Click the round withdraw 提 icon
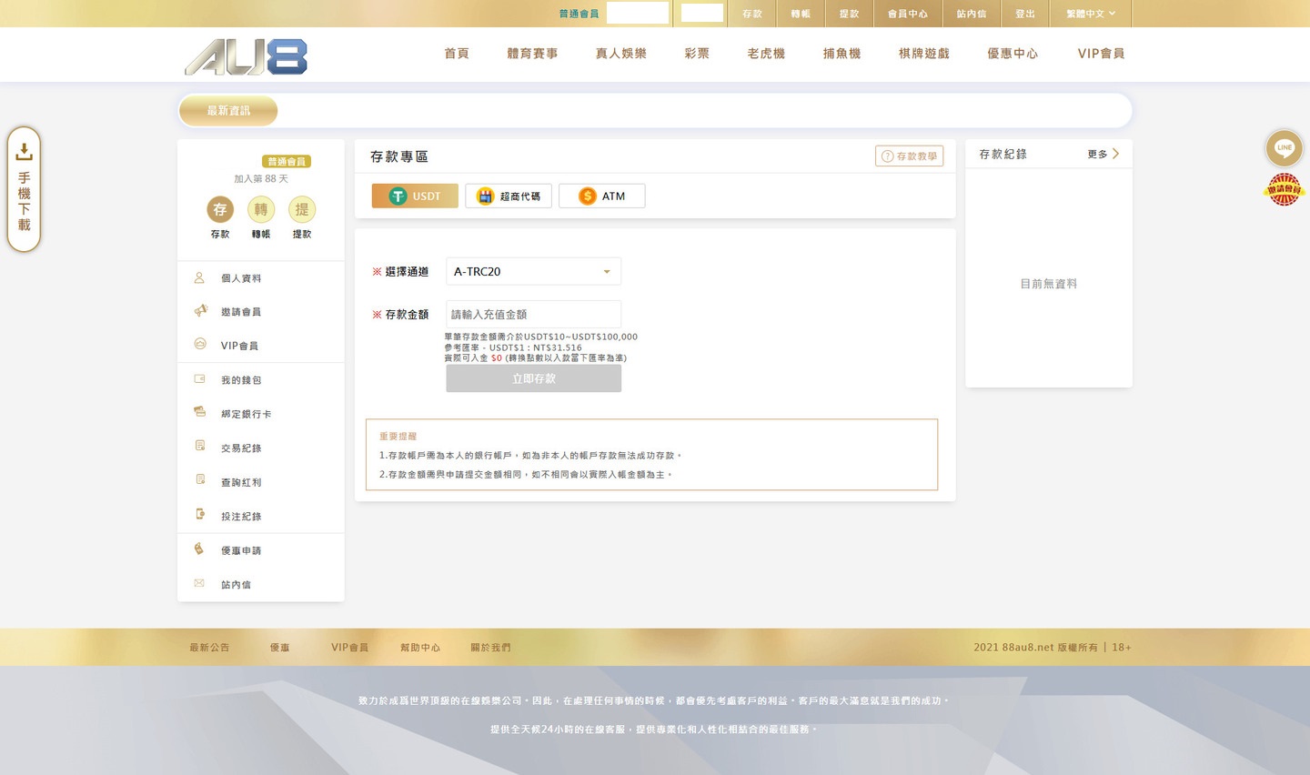This screenshot has height=775, width=1310. pyautogui.click(x=302, y=209)
